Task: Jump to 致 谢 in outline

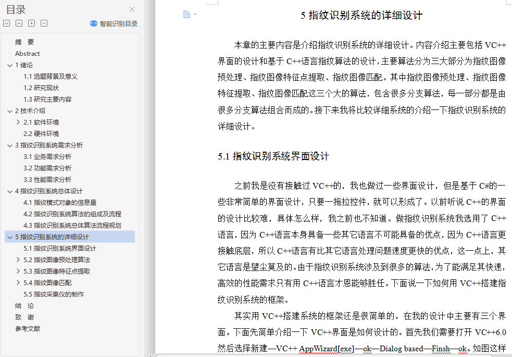Action: (x=24, y=317)
